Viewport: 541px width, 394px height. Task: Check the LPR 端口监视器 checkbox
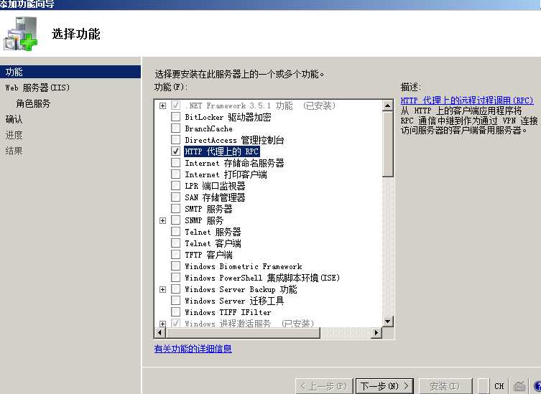[x=175, y=185]
